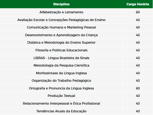The height and width of the screenshot is (115, 153).
Task: Click Didática e Metodologia do Ensino Superior
Action: point(61,43)
